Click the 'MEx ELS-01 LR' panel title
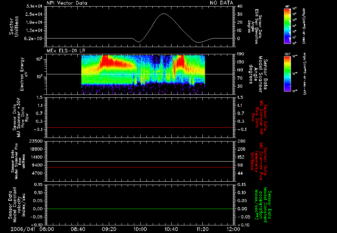Image resolution: width=337 pixels, height=233 pixels. [66, 51]
